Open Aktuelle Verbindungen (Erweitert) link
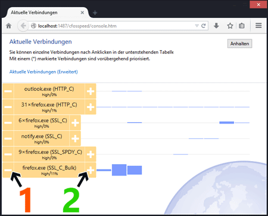The width and height of the screenshot is (268, 216). (43, 72)
